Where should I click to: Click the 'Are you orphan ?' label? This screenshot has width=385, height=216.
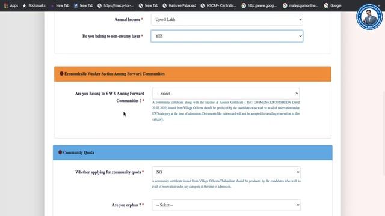128,205
